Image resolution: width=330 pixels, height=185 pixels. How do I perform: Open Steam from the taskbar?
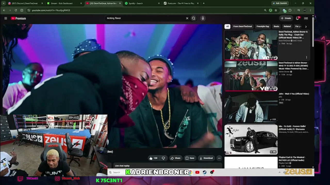[204, 172]
